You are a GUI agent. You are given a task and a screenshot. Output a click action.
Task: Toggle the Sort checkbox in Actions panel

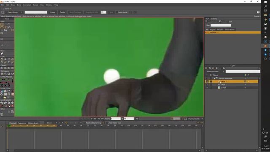(227, 22)
